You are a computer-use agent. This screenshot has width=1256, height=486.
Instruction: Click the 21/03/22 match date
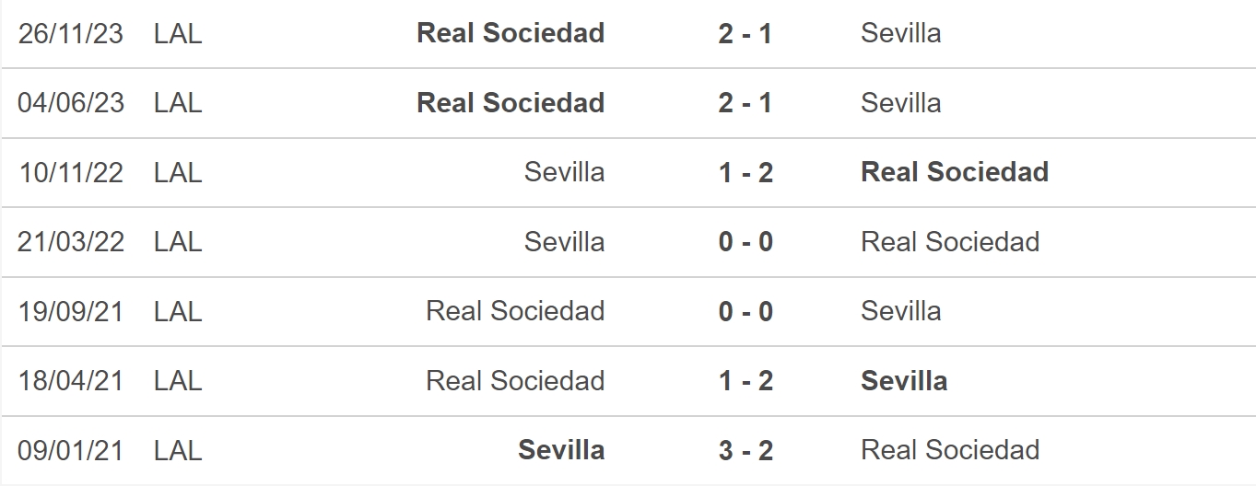pyautogui.click(x=70, y=242)
